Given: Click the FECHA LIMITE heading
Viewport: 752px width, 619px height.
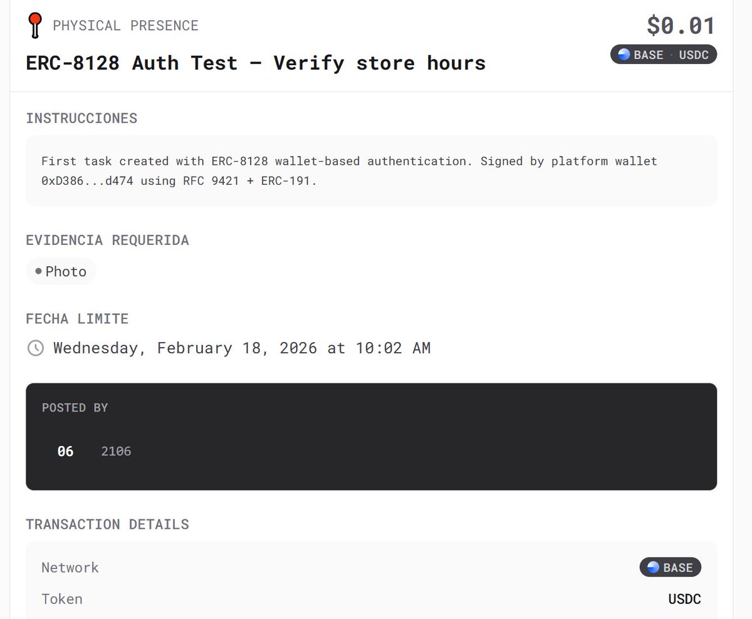Looking at the screenshot, I should [x=77, y=318].
